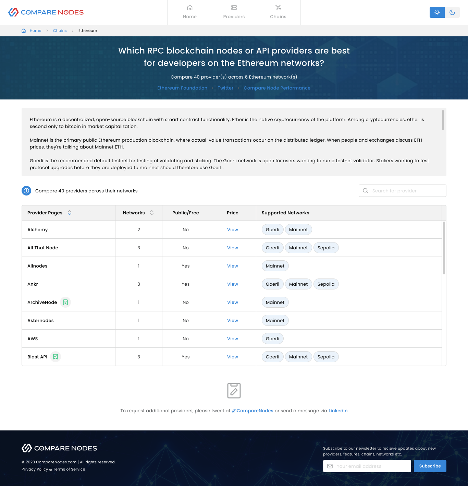Viewport: 468px width, 486px height.
Task: View pricing for ArchiveNode
Action: pos(233,302)
